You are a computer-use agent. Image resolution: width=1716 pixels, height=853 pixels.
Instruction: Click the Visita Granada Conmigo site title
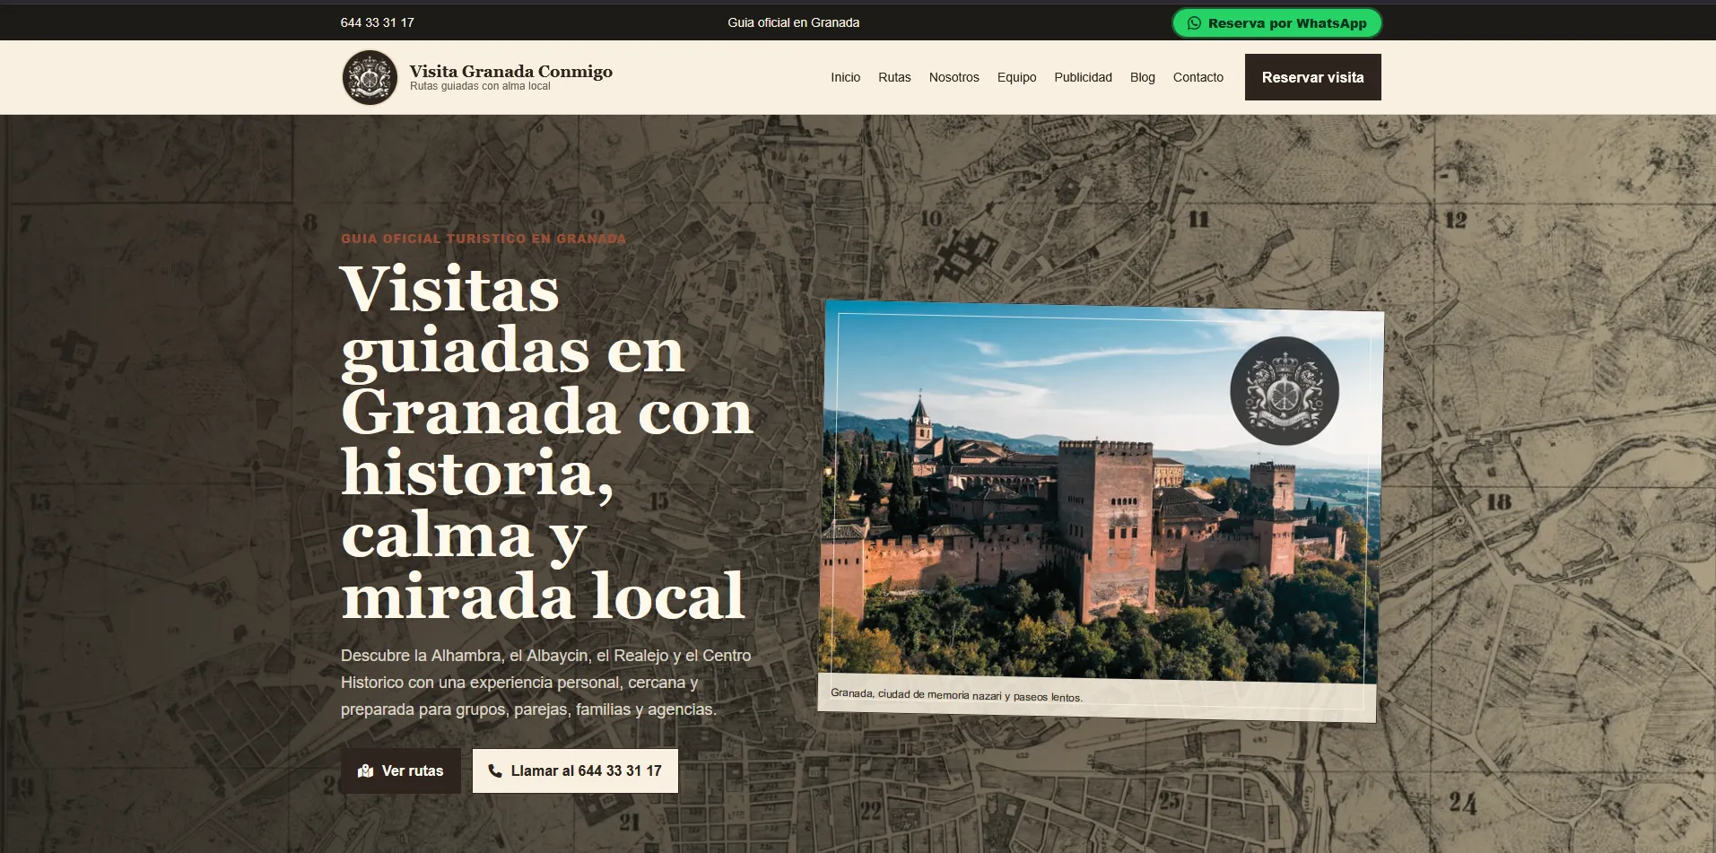[x=510, y=71]
